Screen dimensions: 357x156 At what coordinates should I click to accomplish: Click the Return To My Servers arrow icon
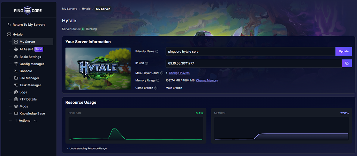point(9,25)
